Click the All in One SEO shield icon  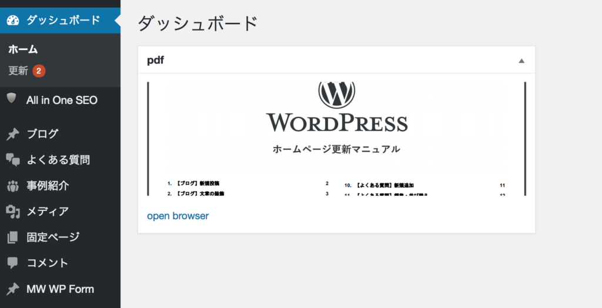(12, 98)
